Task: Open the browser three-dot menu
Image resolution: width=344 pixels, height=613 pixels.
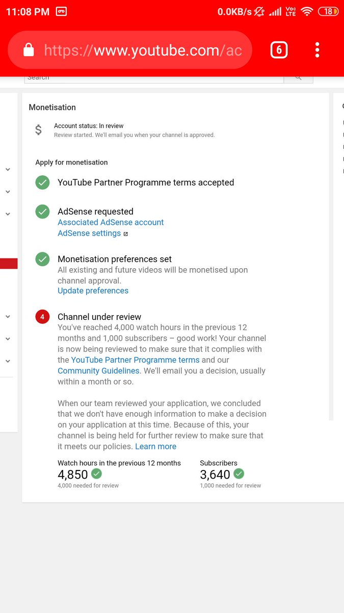Action: coord(317,50)
